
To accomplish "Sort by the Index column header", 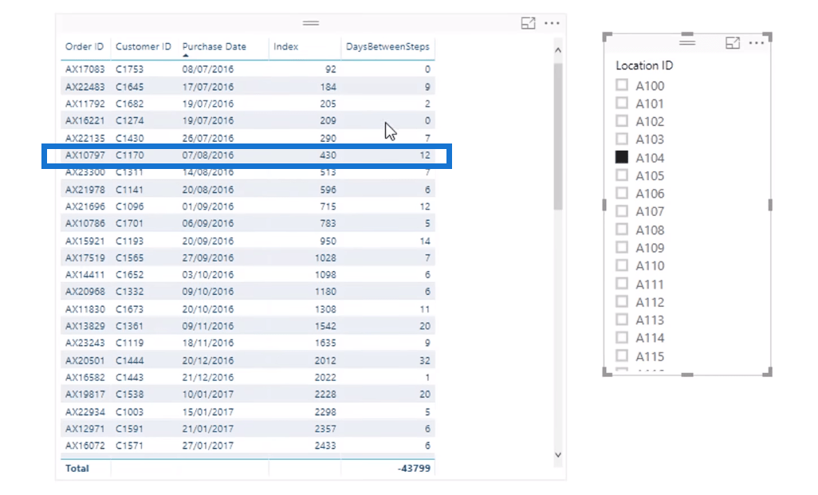I will coord(286,46).
